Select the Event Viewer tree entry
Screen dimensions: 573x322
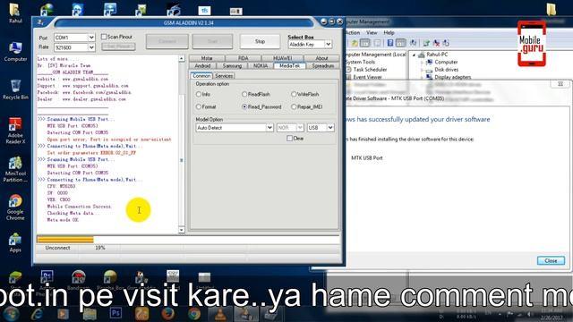coord(367,77)
